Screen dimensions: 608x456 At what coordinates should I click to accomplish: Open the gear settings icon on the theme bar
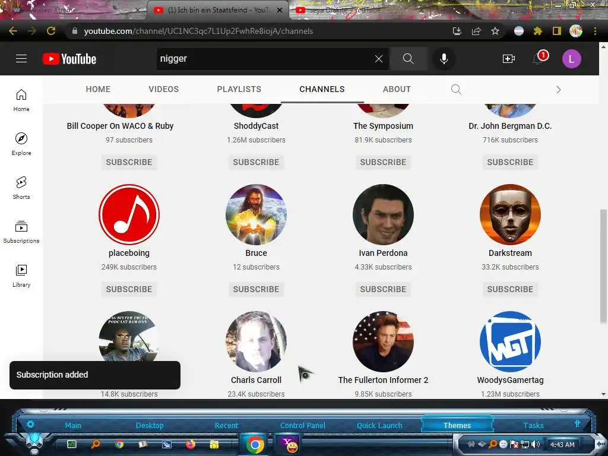tap(30, 424)
